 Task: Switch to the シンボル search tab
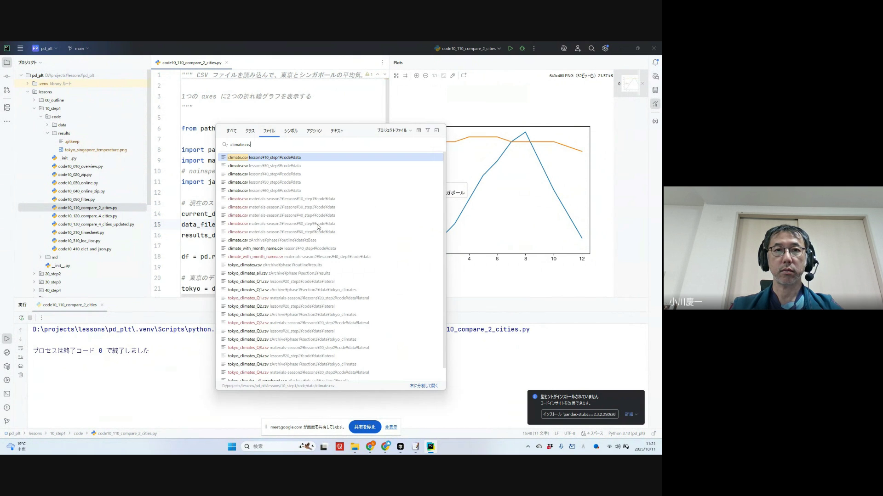291,131
